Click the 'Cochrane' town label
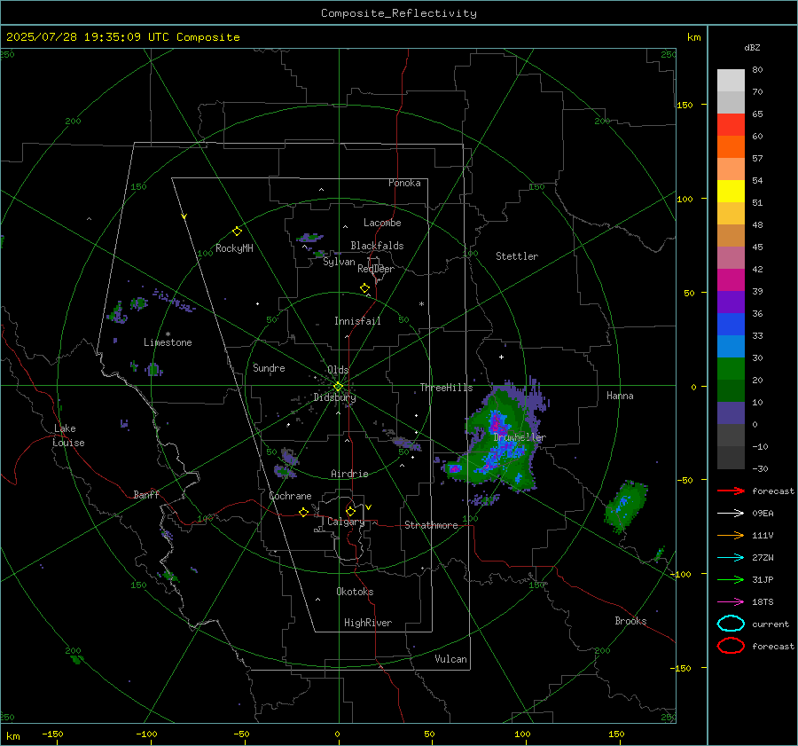The height and width of the screenshot is (746, 798). [290, 496]
